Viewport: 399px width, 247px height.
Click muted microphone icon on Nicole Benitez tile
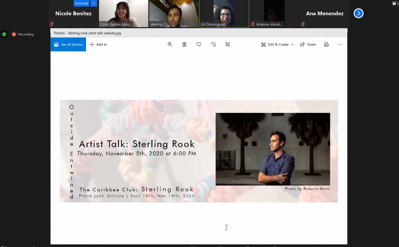pyautogui.click(x=52, y=24)
